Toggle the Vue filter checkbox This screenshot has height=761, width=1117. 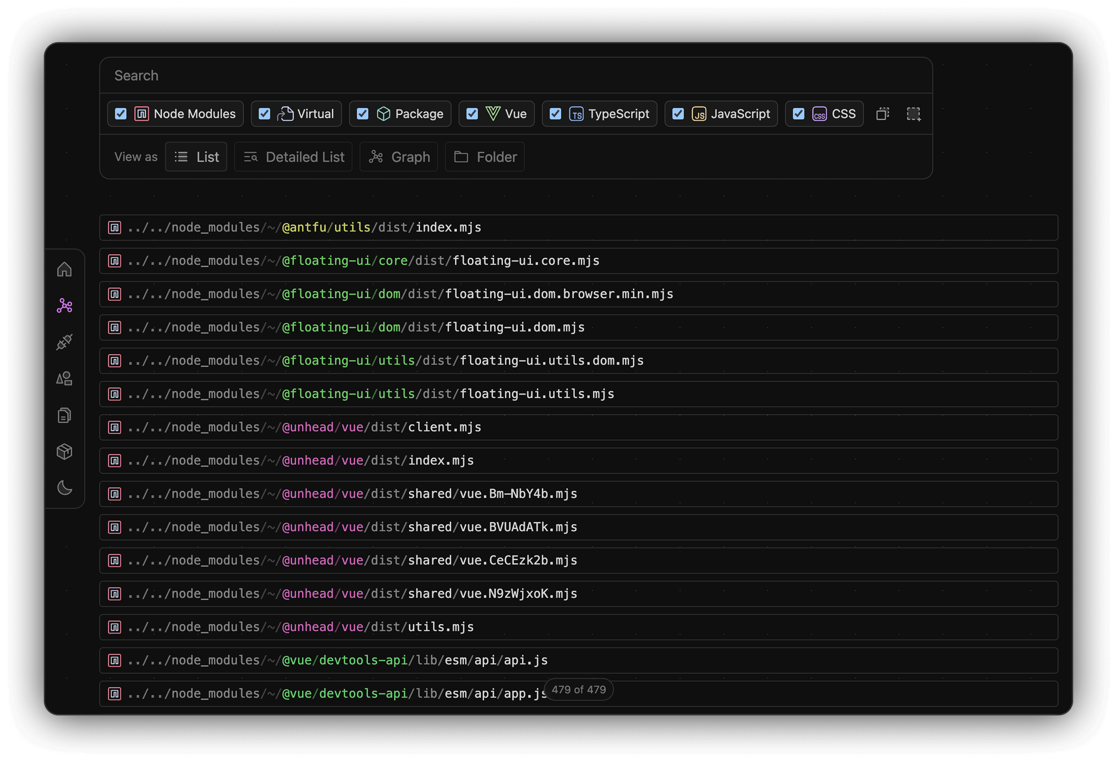pyautogui.click(x=472, y=114)
